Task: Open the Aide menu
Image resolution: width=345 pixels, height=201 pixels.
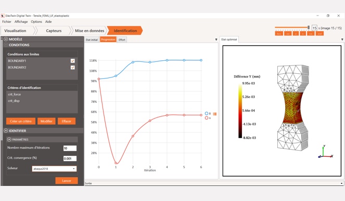Action: pyautogui.click(x=48, y=21)
